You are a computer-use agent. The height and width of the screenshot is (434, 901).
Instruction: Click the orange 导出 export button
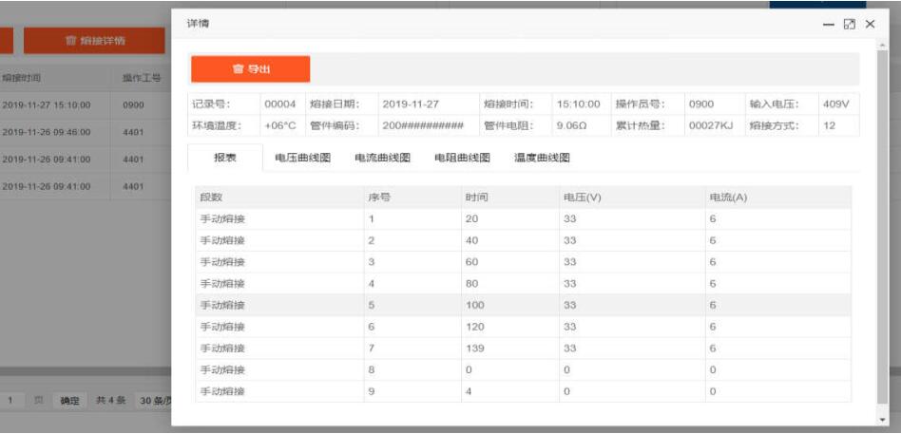click(x=250, y=69)
